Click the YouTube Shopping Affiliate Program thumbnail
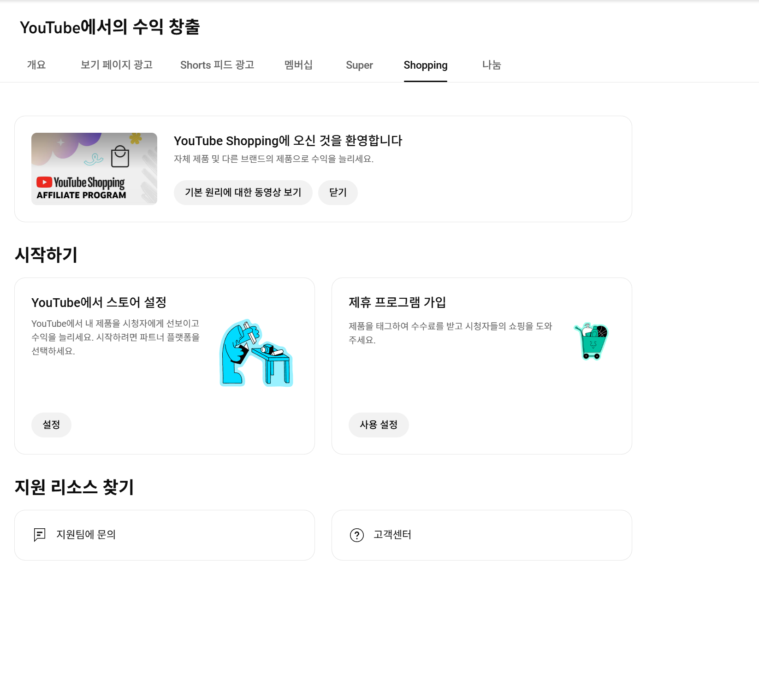This screenshot has height=685, width=759. 94,169
